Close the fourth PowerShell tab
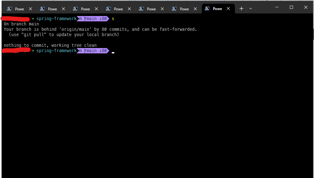The width and height of the screenshot is (314, 178). [x=129, y=9]
